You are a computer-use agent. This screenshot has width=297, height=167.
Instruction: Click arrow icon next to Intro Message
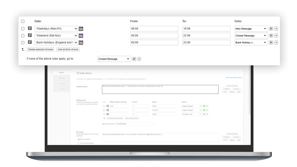(276, 29)
